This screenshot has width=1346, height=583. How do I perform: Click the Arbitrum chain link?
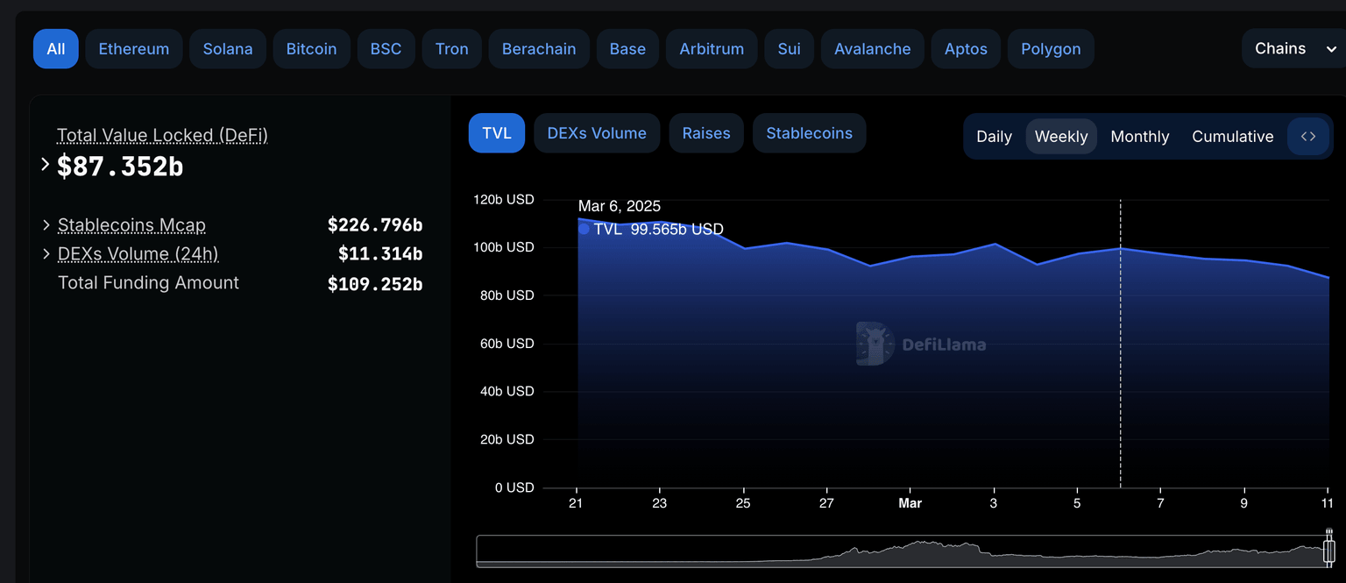click(711, 49)
